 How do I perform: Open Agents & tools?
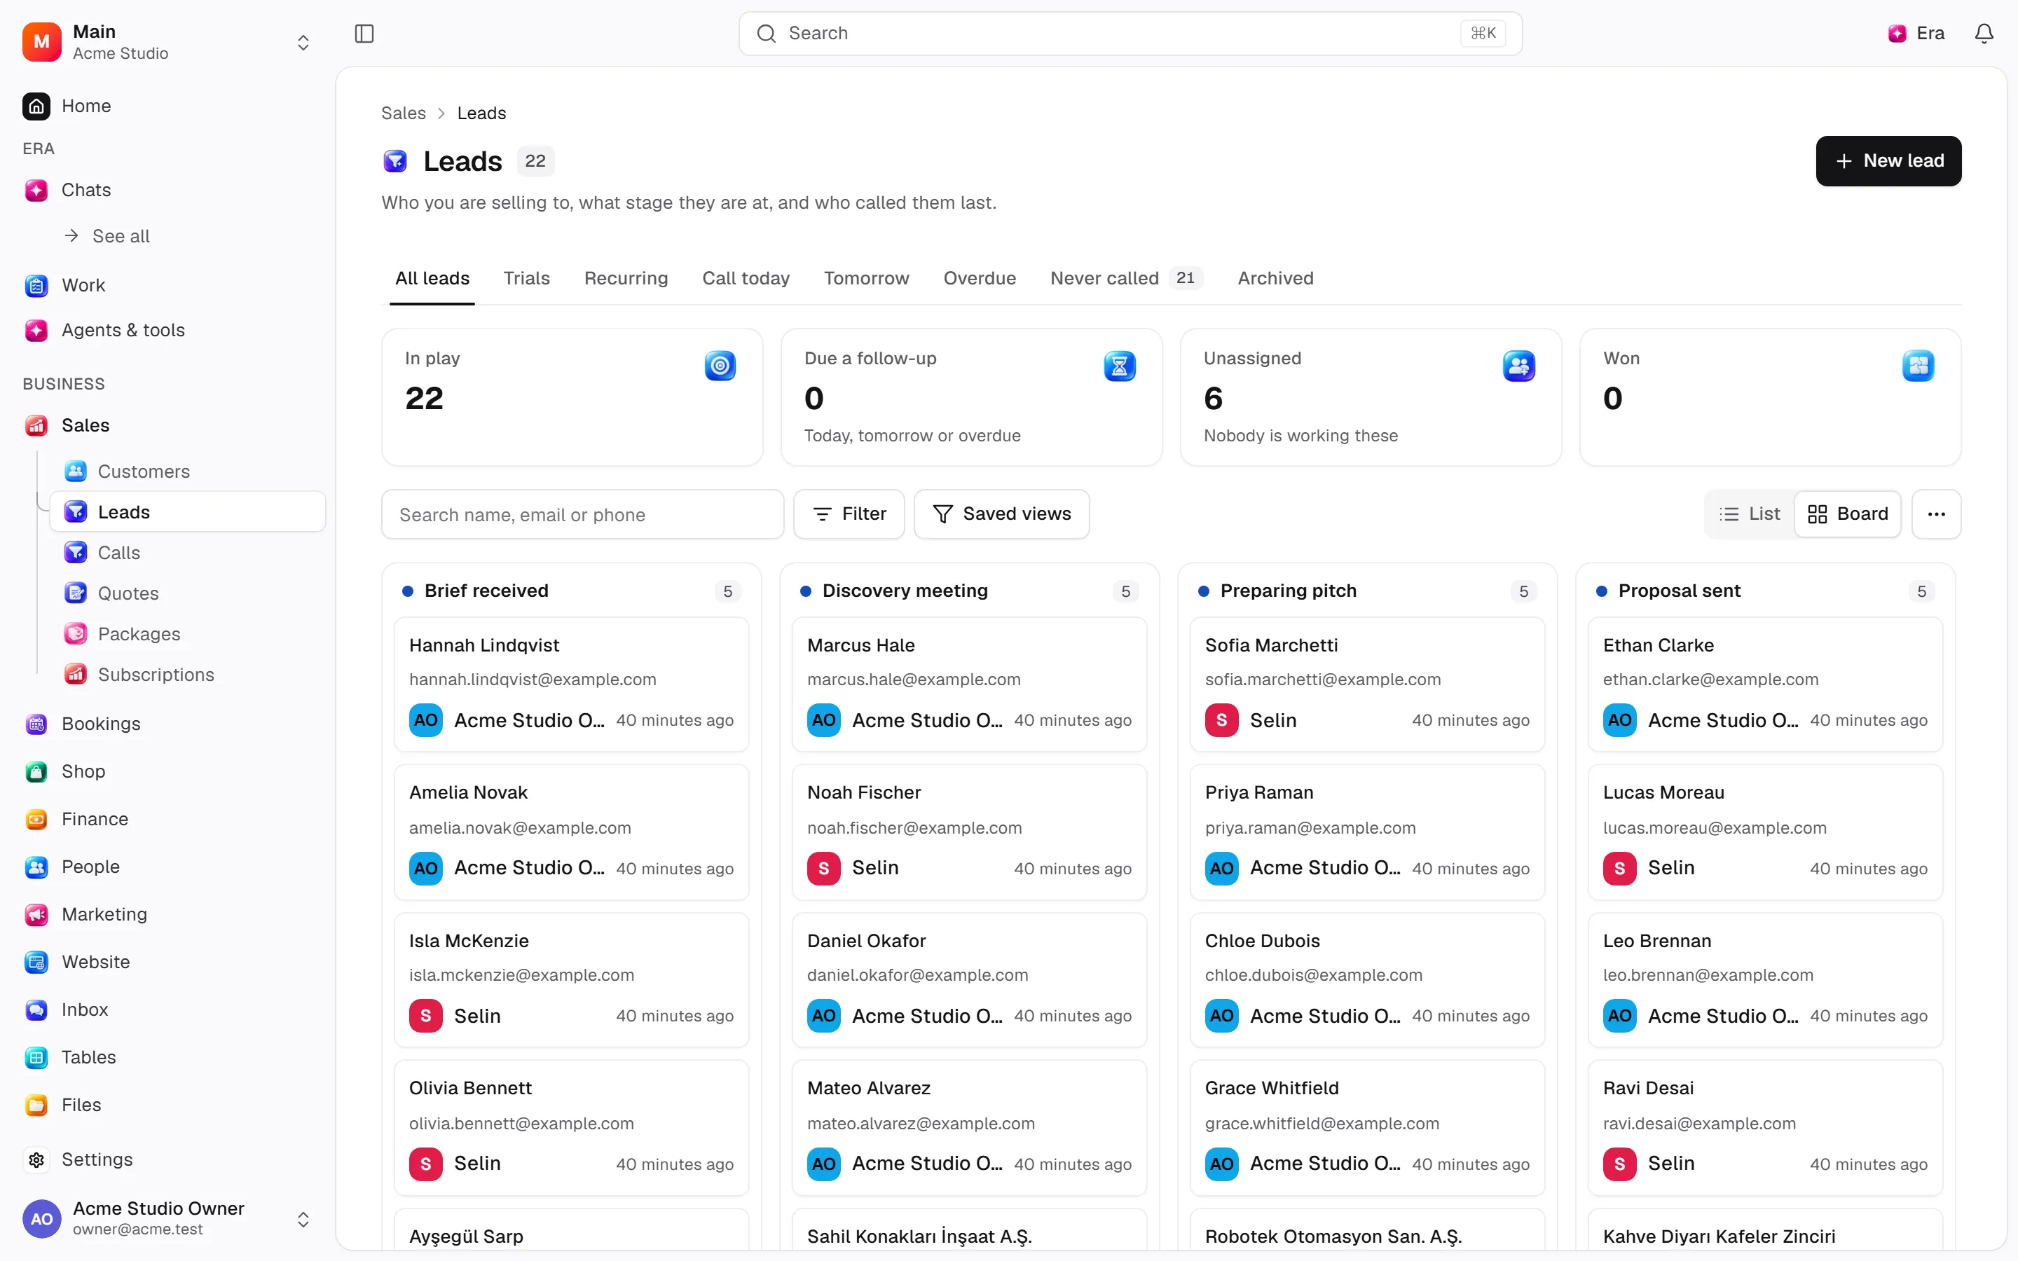pos(123,330)
